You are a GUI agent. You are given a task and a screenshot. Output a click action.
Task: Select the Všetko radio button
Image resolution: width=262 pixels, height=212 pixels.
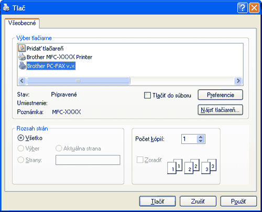pos(20,138)
